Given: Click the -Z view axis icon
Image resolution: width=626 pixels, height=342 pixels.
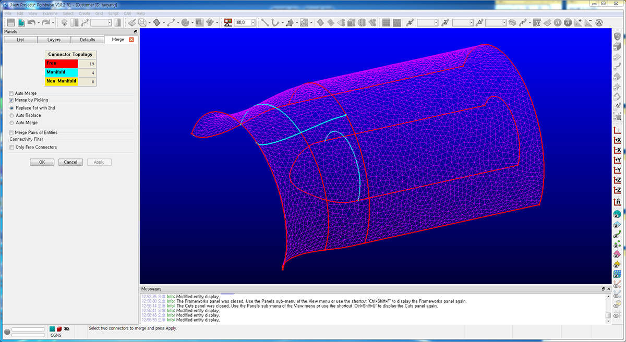Looking at the screenshot, I should click(x=617, y=190).
